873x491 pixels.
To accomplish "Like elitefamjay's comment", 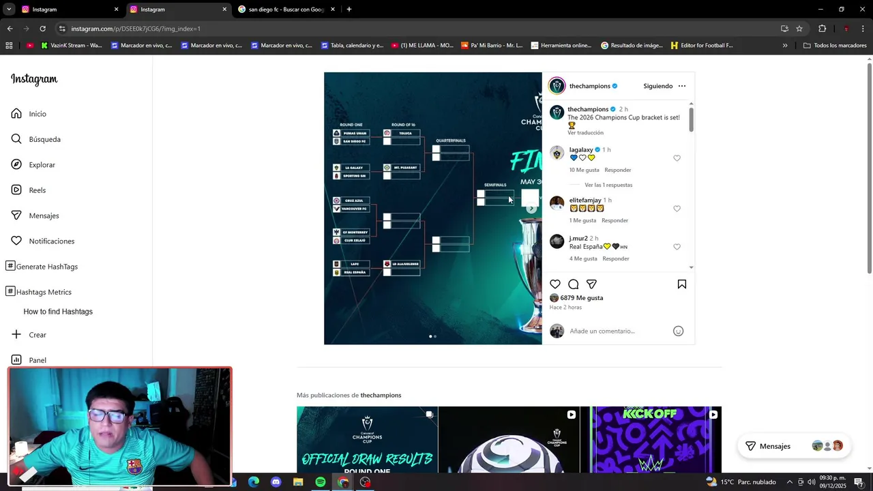I will pyautogui.click(x=677, y=209).
